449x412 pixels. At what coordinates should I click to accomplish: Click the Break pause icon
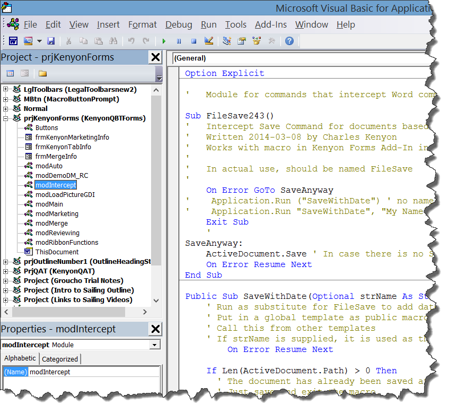(x=179, y=41)
